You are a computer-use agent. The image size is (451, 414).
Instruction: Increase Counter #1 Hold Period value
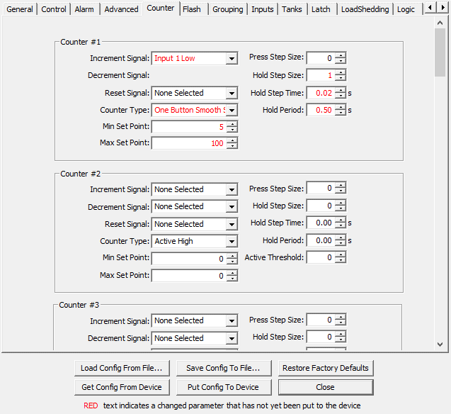click(341, 107)
